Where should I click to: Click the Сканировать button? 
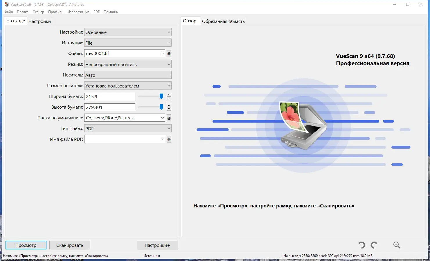pyautogui.click(x=69, y=245)
